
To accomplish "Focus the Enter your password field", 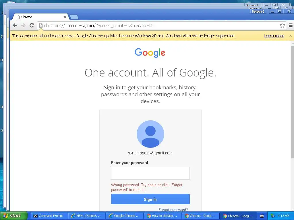I will pos(150,173).
